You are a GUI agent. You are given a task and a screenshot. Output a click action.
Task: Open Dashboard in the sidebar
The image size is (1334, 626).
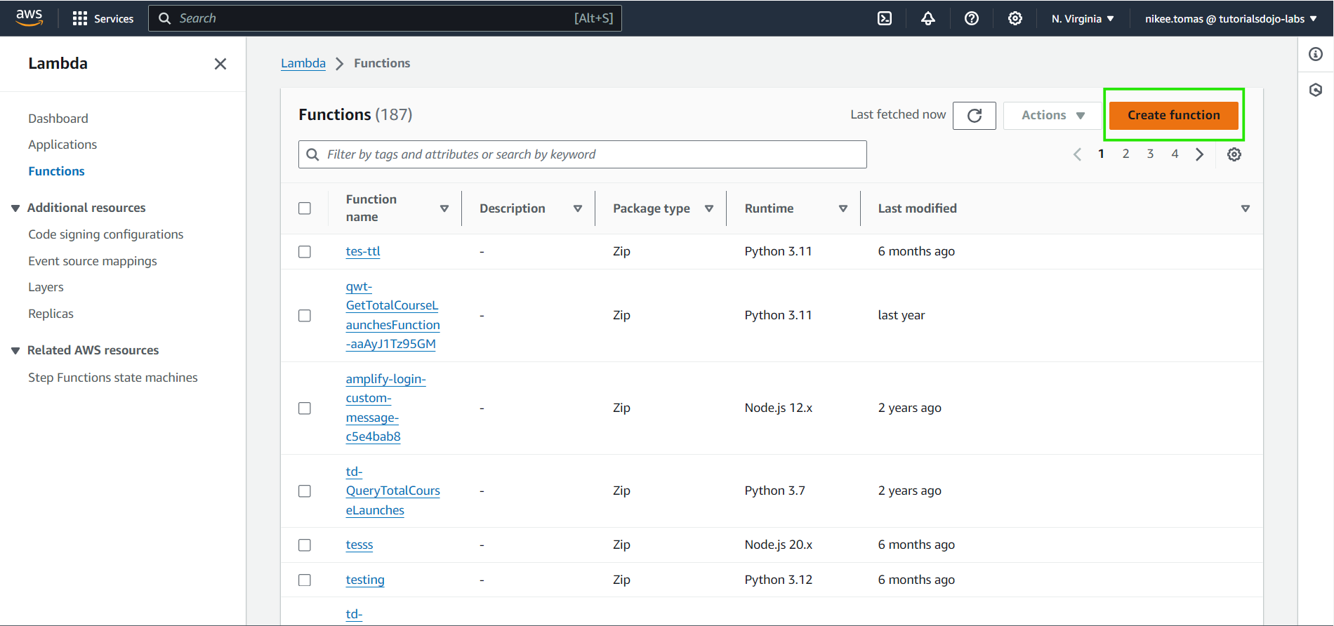point(58,119)
